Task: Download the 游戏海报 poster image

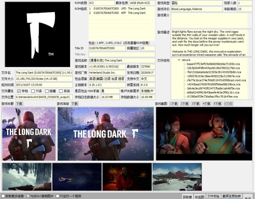Action: (75, 104)
